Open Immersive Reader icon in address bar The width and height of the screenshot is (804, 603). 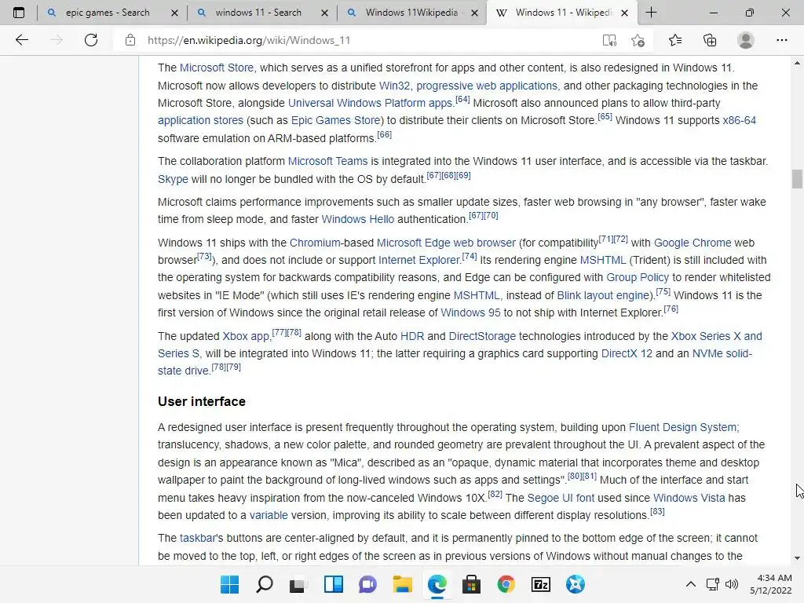click(609, 40)
